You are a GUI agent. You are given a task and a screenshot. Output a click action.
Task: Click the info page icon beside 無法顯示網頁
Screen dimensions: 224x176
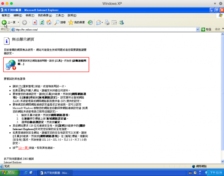pos(7,41)
